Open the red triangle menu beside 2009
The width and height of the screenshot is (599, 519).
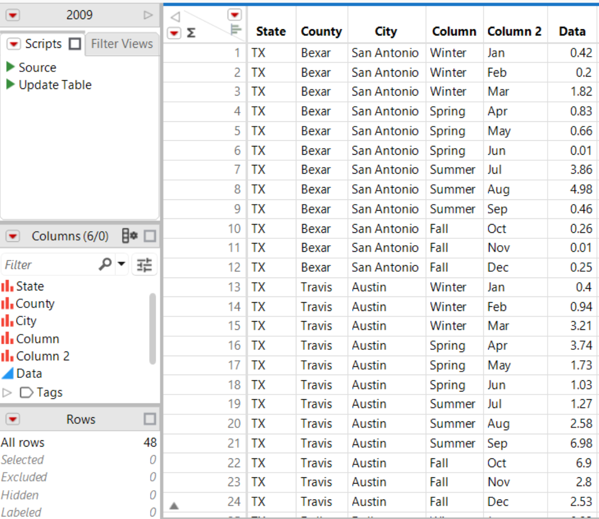(x=13, y=15)
